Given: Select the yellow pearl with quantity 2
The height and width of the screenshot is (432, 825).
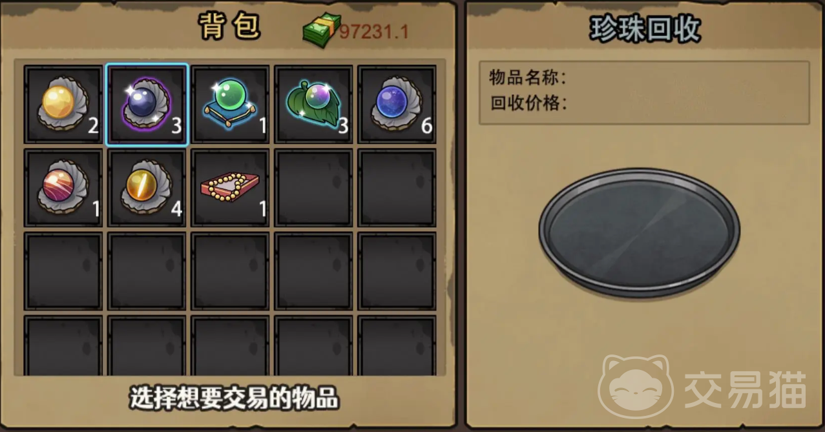Looking at the screenshot, I should (63, 104).
